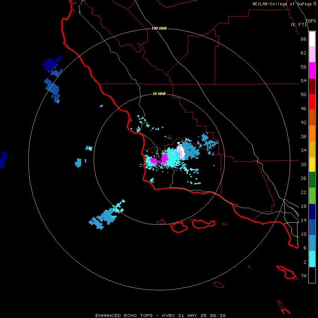Click the light pink 62 kft legend swatch
Image resolution: width=318 pixels, height=318 pixels.
pyautogui.click(x=312, y=54)
